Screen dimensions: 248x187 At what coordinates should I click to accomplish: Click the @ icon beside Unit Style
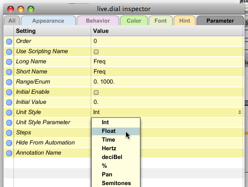[9, 113]
